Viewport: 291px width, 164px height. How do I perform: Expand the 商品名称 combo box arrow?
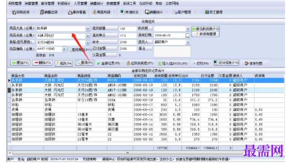[88, 36]
